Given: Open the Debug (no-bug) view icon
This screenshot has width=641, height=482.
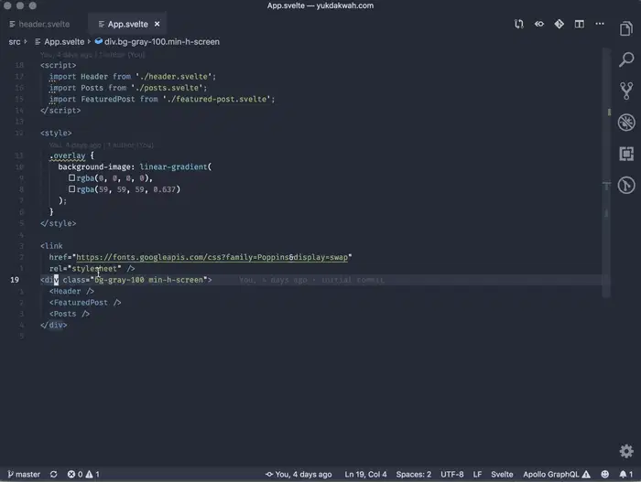Looking at the screenshot, I should click(625, 123).
